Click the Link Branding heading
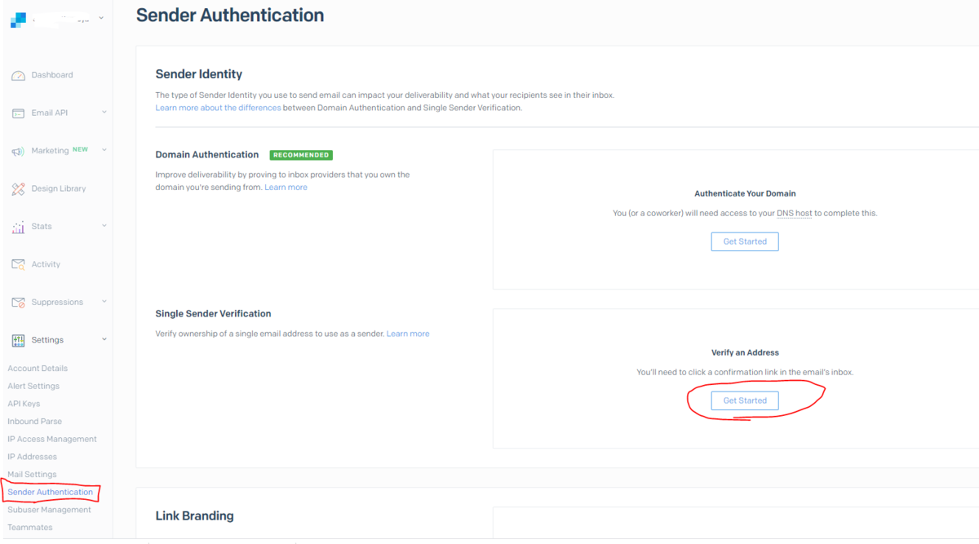The height and width of the screenshot is (544, 979). [194, 515]
